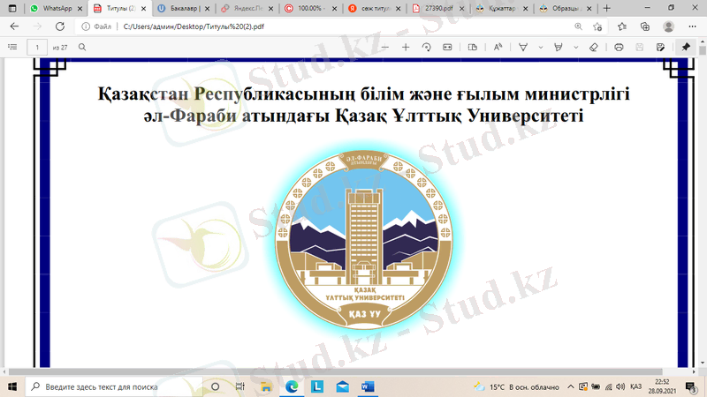This screenshot has width=707, height=397.
Task: Toggle the pin toolbar button
Action: click(x=685, y=47)
